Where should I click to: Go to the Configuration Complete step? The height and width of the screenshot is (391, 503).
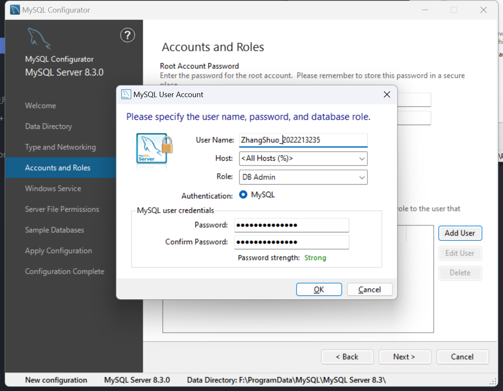(65, 271)
